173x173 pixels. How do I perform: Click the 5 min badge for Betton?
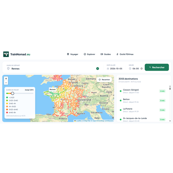pyautogui.click(x=162, y=101)
